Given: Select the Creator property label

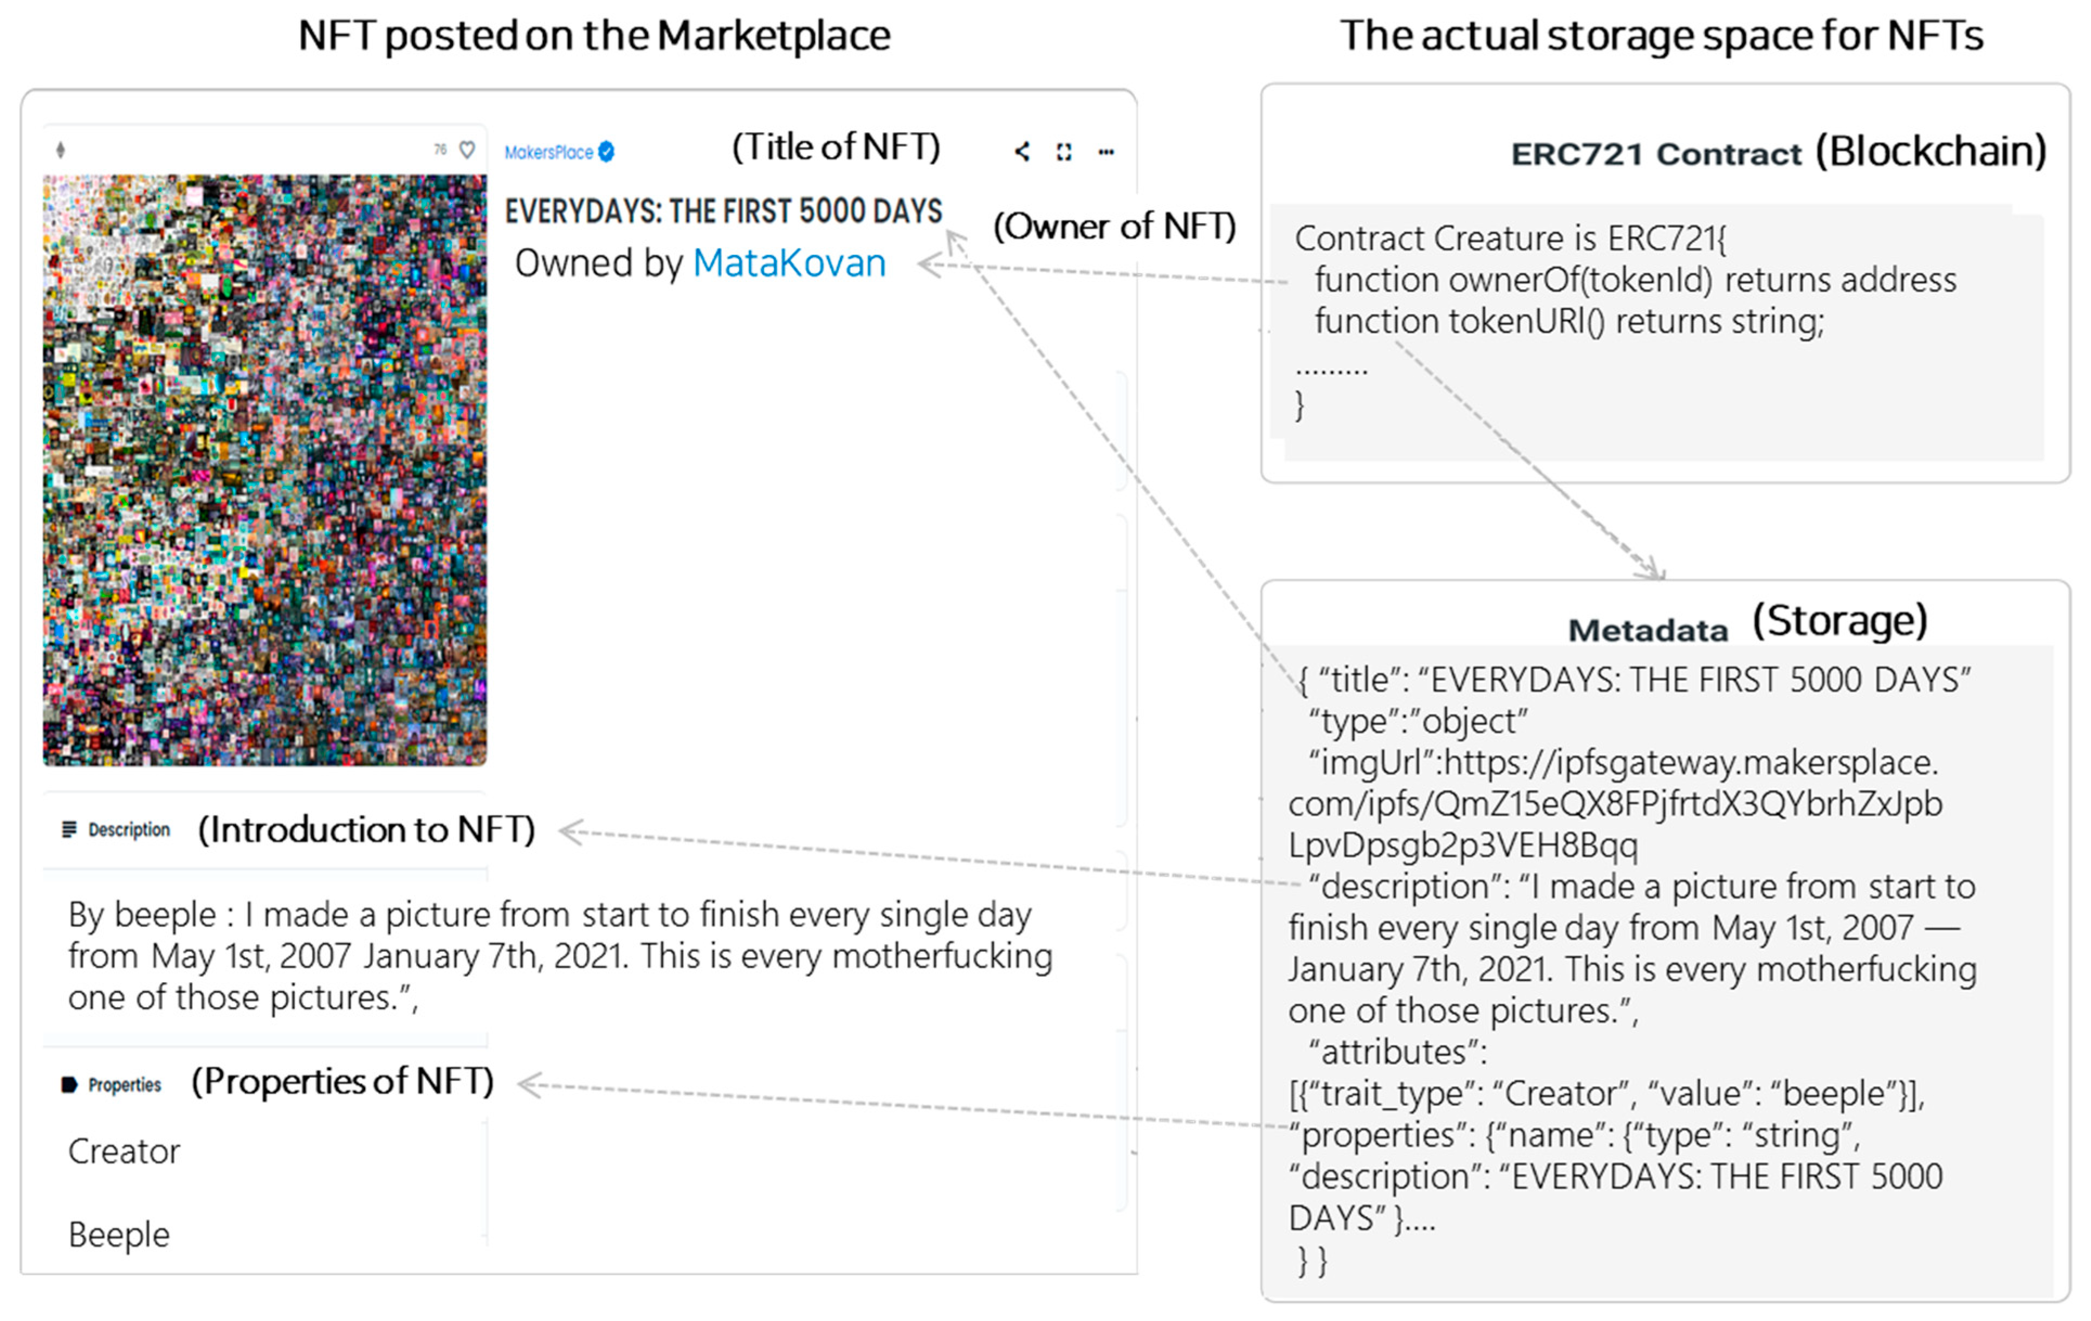Looking at the screenshot, I should (124, 1152).
